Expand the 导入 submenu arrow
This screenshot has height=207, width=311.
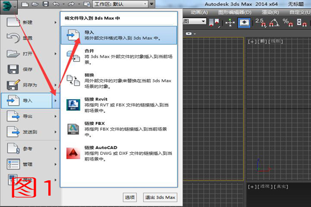click(56, 100)
